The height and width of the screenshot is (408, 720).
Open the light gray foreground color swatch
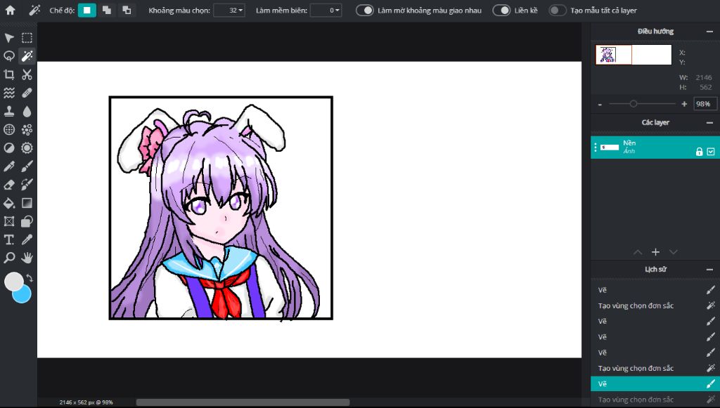click(x=13, y=281)
